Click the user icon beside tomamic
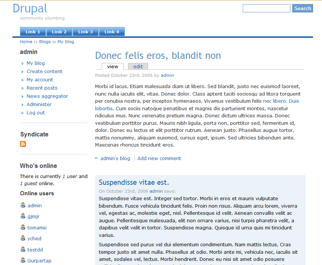322x265 pixels. pos(23,227)
